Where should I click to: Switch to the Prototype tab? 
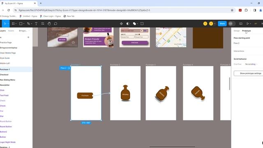coord(247,31)
